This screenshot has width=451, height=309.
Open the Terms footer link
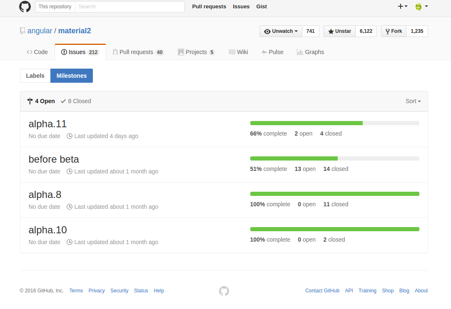76,291
